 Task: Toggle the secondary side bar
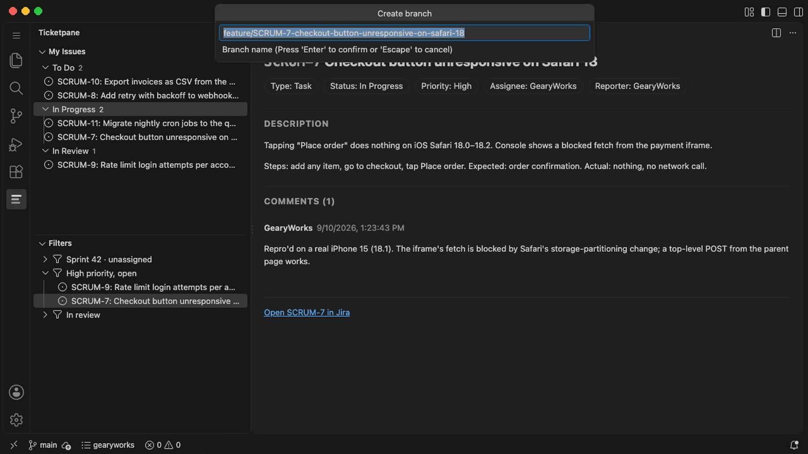pos(799,12)
